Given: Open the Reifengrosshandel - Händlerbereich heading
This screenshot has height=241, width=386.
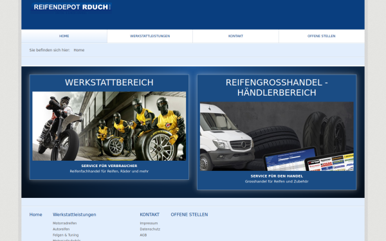Looking at the screenshot, I should tap(277, 87).
